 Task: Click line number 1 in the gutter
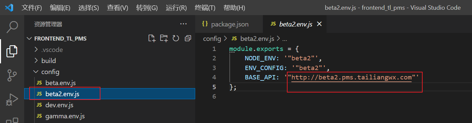[x=214, y=49]
